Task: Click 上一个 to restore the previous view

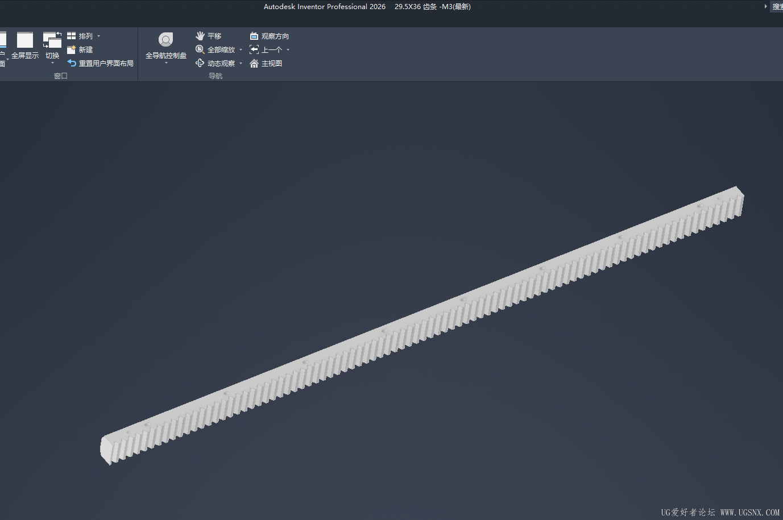Action: pyautogui.click(x=266, y=49)
